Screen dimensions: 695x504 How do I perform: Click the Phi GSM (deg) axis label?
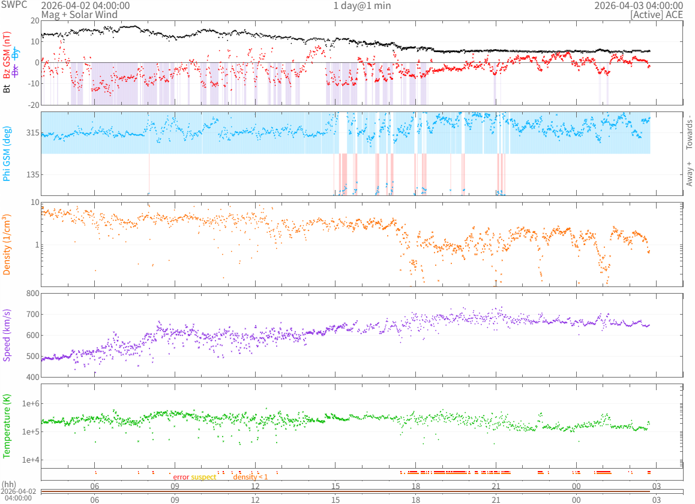(x=7, y=153)
